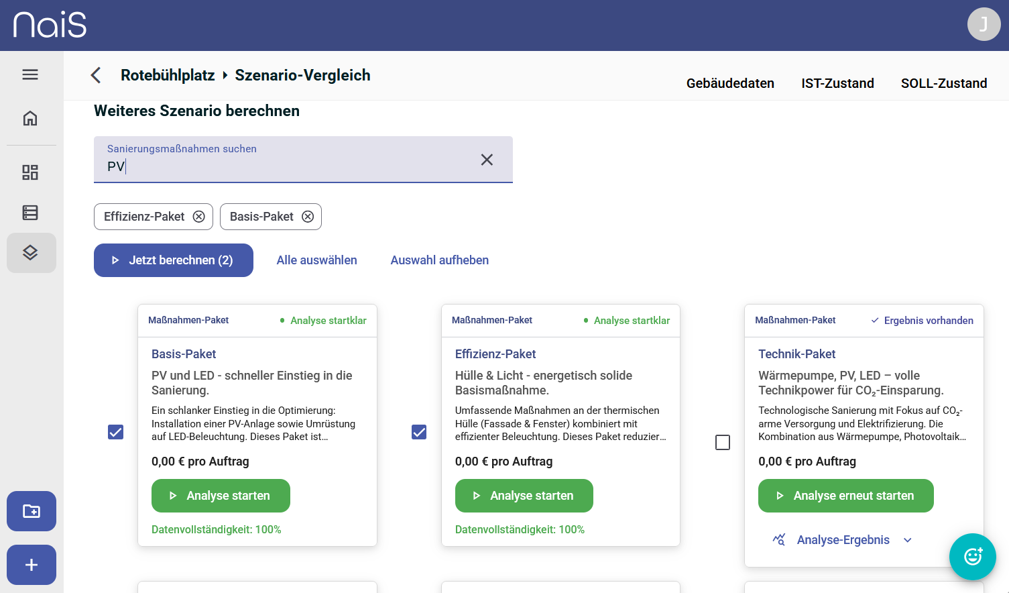
Task: Click the Analyse-Ergebnis chart icon
Action: click(779, 540)
